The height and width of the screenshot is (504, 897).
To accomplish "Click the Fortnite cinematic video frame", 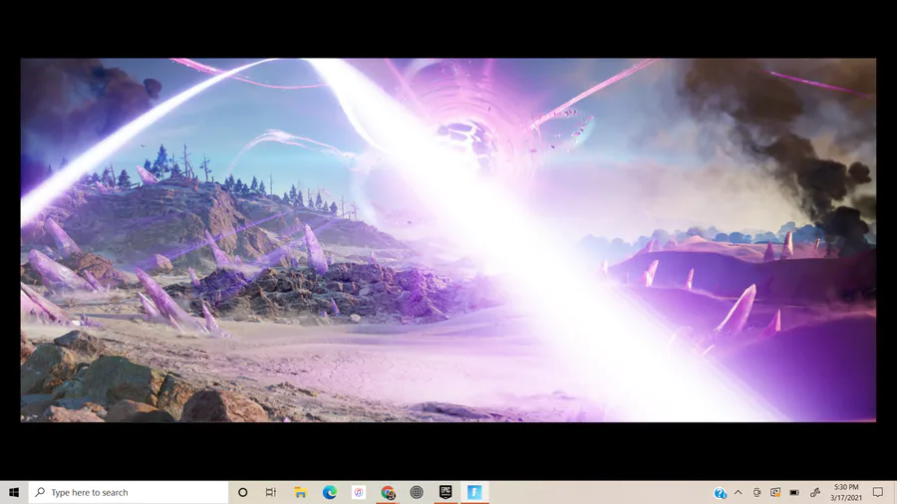I will [x=448, y=240].
